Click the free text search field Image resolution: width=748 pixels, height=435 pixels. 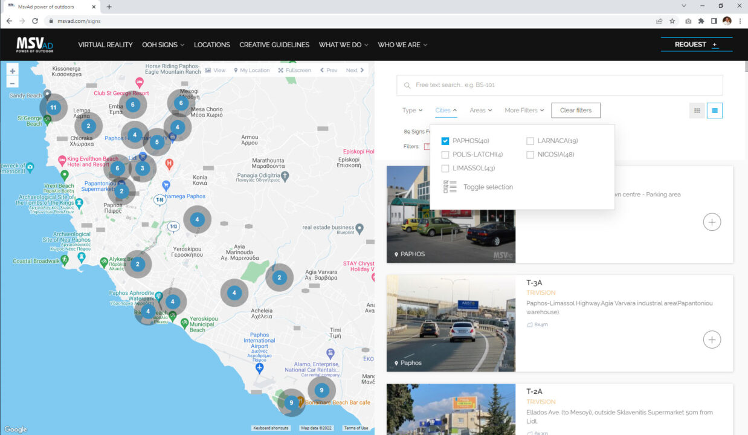[x=559, y=85]
